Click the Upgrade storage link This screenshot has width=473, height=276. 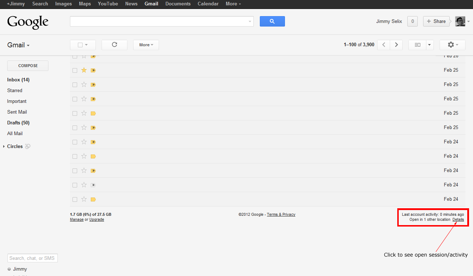point(97,220)
